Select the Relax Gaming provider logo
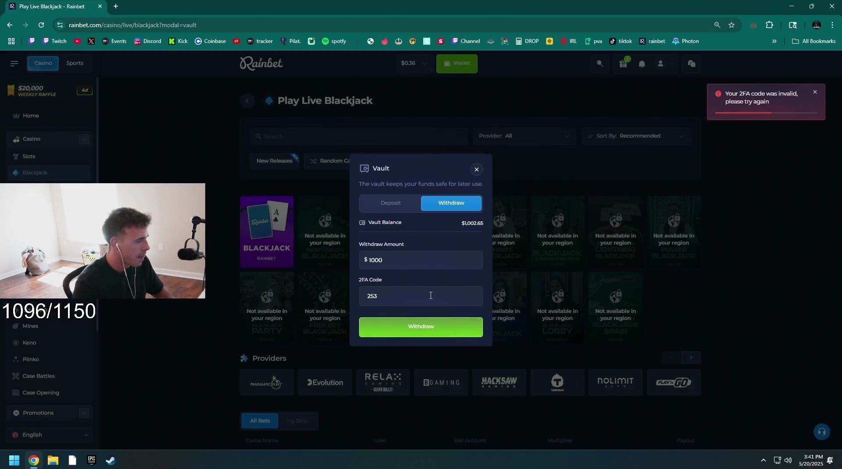 [383, 383]
